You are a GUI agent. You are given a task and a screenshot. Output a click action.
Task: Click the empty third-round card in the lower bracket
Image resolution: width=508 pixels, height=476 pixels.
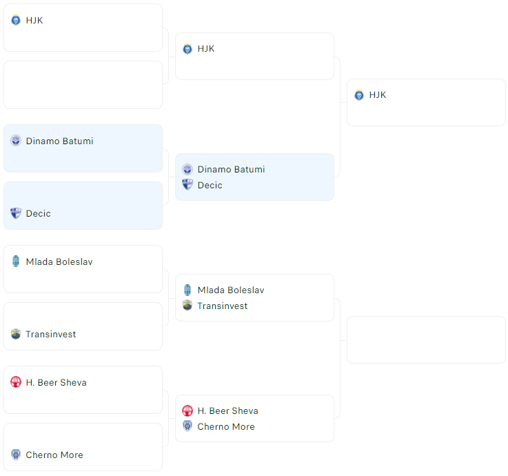click(x=426, y=340)
